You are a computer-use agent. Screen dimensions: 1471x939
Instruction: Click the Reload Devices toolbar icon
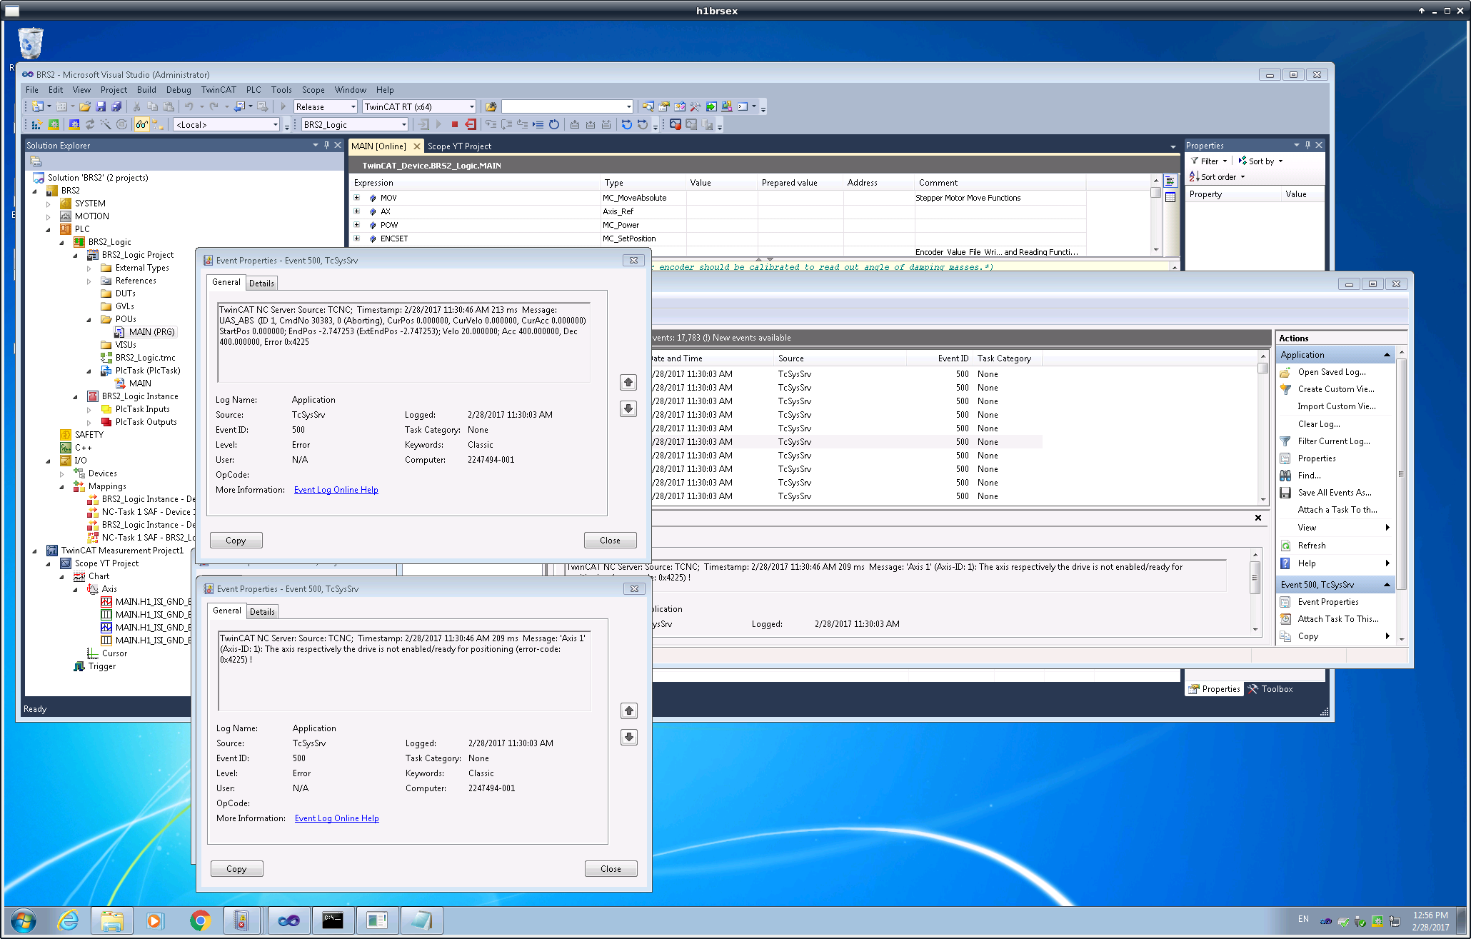tap(90, 125)
